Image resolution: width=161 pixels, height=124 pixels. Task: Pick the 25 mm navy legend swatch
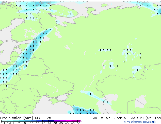(x=51, y=121)
